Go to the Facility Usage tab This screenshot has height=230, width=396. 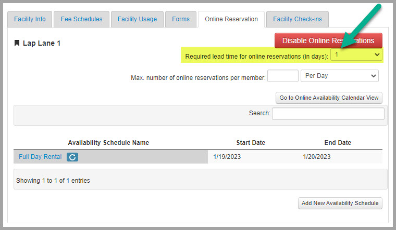[137, 19]
